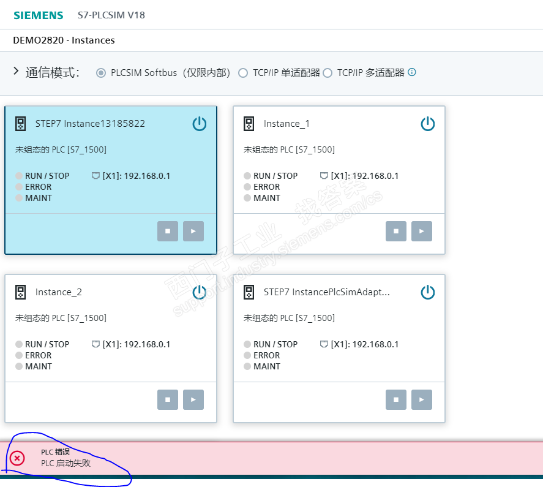Click the S7-PLCSIM V18 title
The width and height of the screenshot is (543, 487).
coord(111,15)
